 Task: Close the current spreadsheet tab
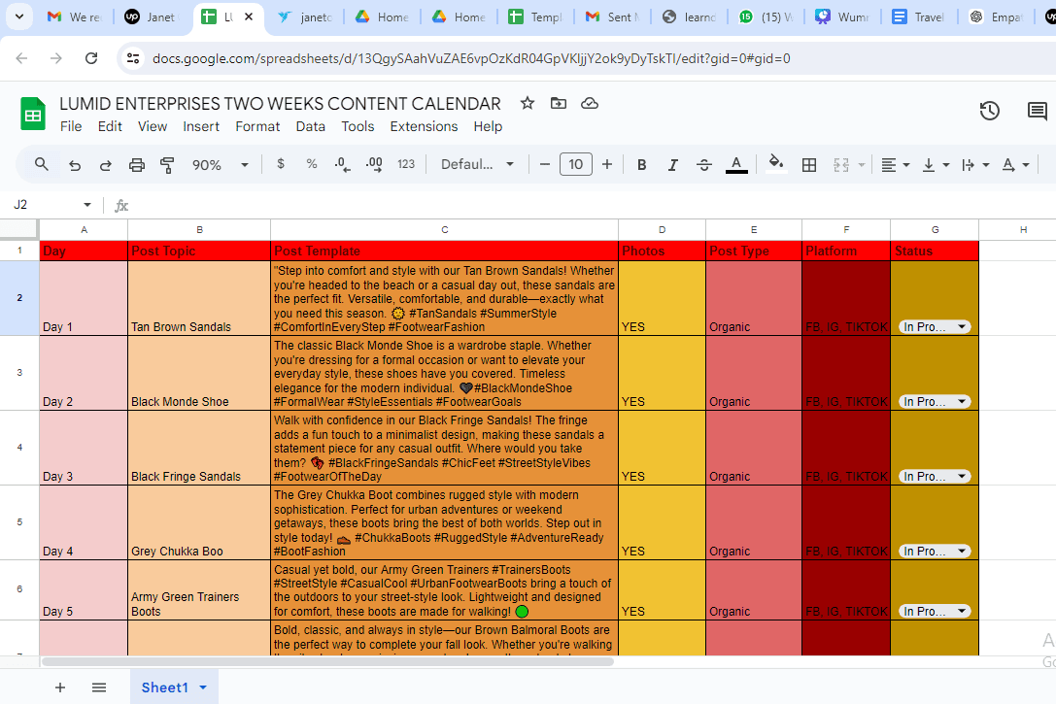[x=249, y=17]
